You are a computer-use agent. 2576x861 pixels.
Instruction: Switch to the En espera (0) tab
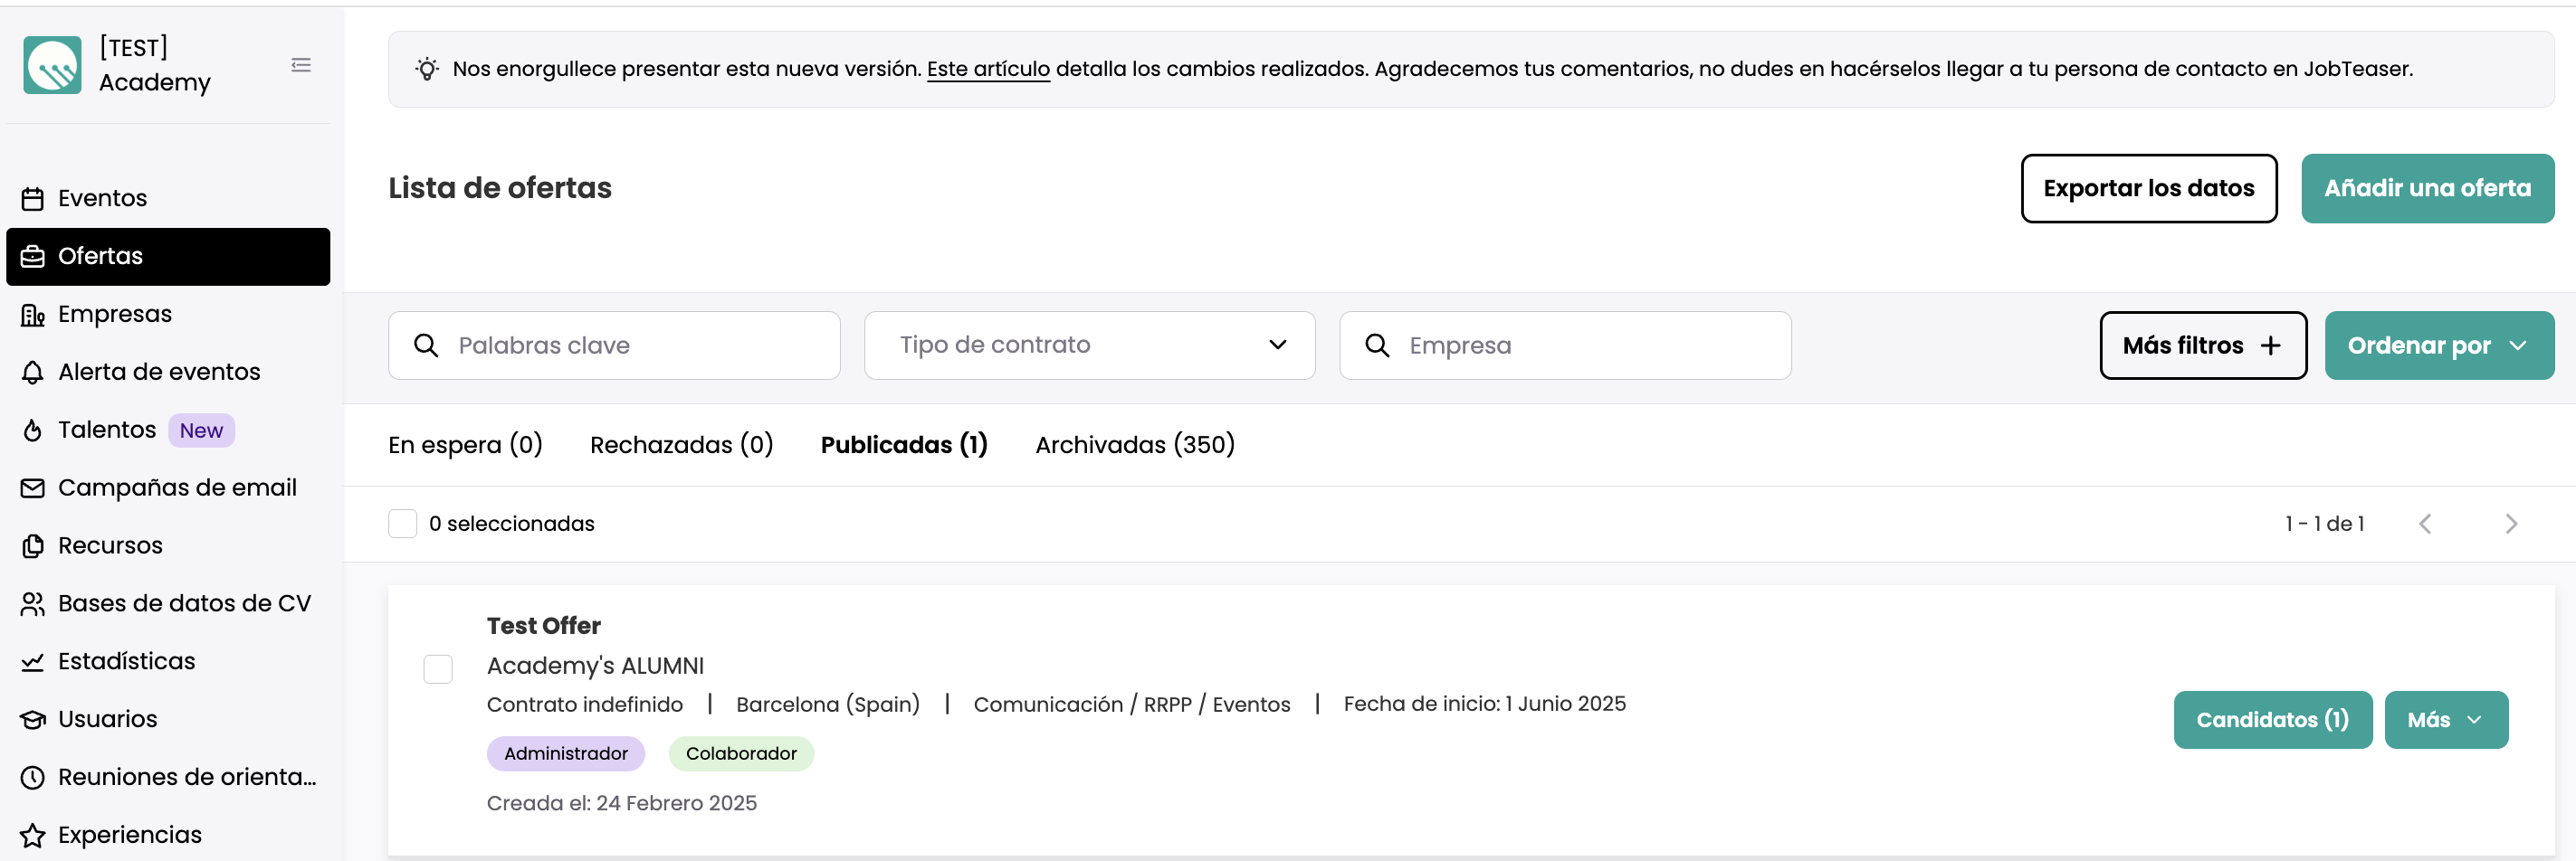(465, 446)
